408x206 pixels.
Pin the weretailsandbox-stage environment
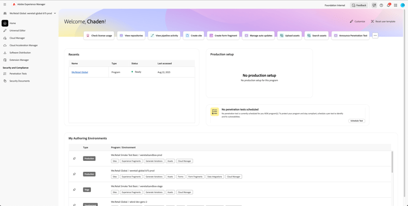pos(75,190)
